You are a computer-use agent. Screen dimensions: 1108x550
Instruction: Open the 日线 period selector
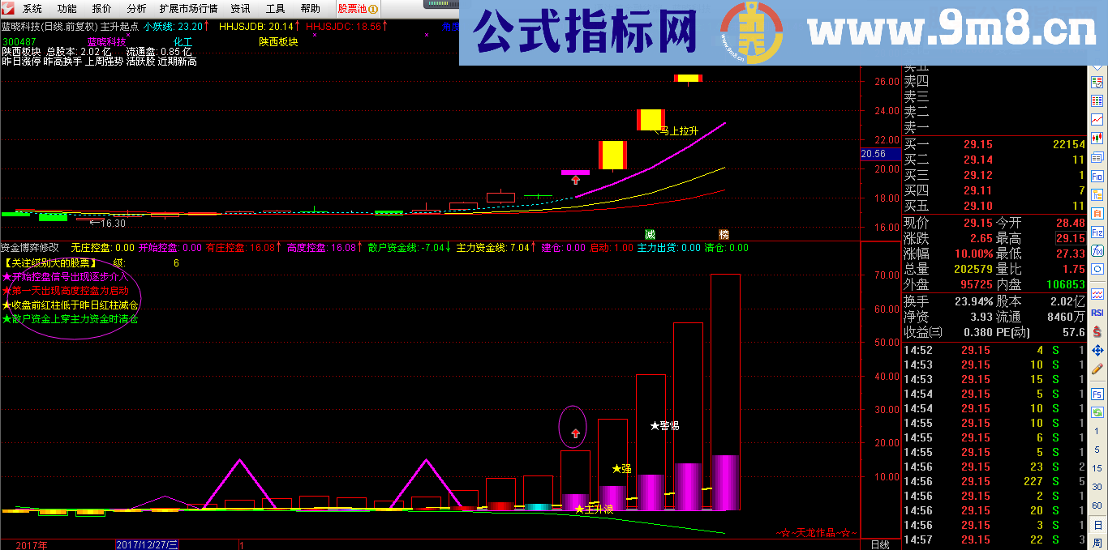pyautogui.click(x=881, y=543)
